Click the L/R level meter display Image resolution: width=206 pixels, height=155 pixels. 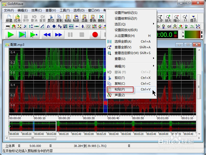[192, 35]
